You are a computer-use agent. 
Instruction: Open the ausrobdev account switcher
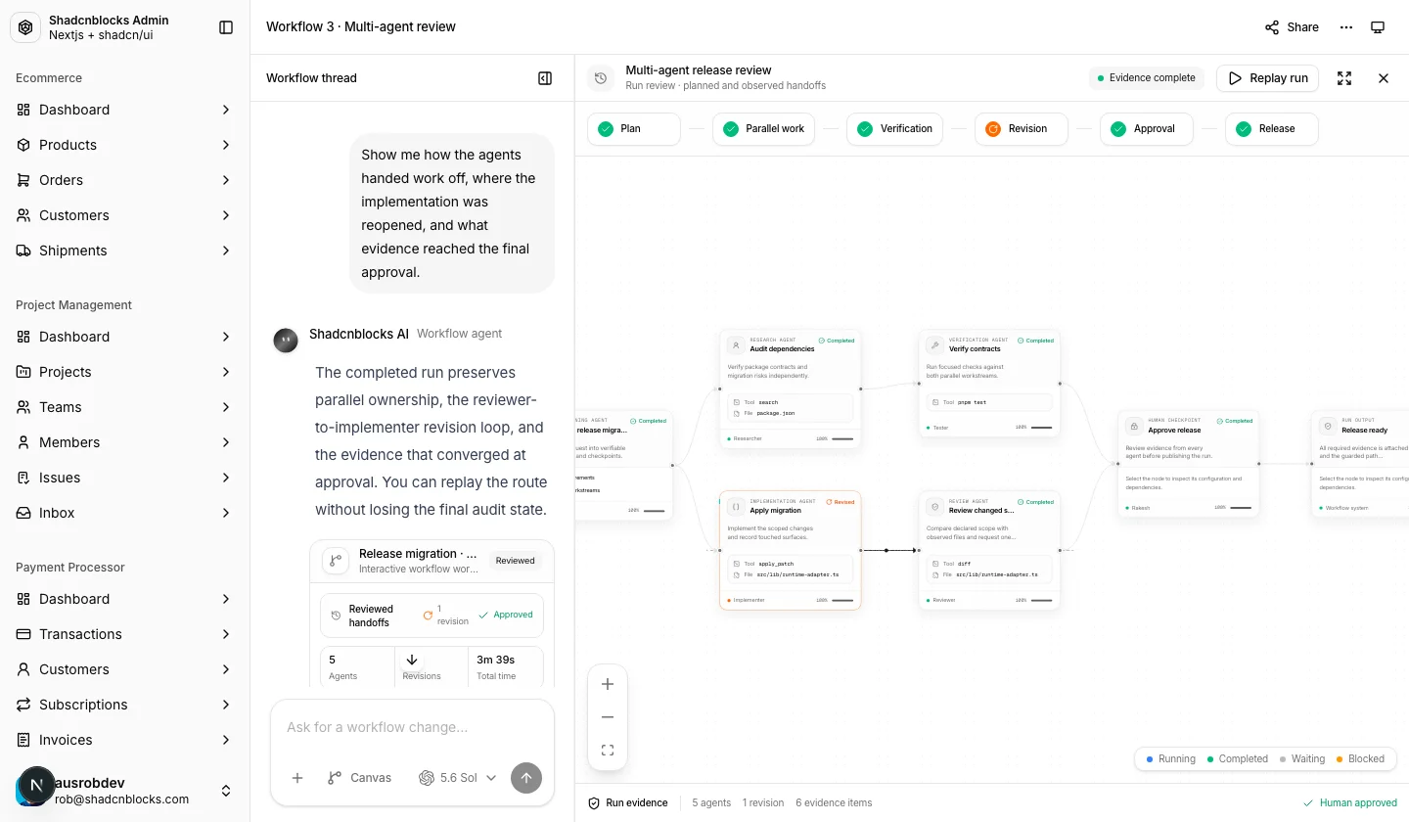tap(124, 790)
